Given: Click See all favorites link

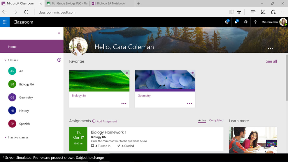Looking at the screenshot, I should click(271, 61).
